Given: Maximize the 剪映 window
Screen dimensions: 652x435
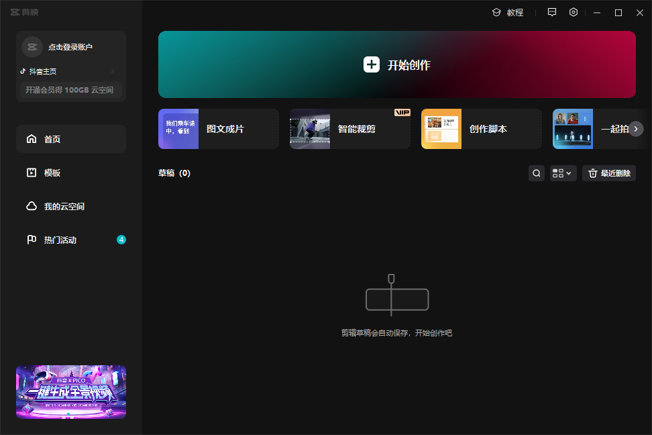Looking at the screenshot, I should [x=618, y=13].
